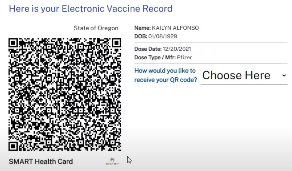The width and height of the screenshot is (292, 171).
Task: Click QR code top-right finder square
Action: tap(116, 43)
